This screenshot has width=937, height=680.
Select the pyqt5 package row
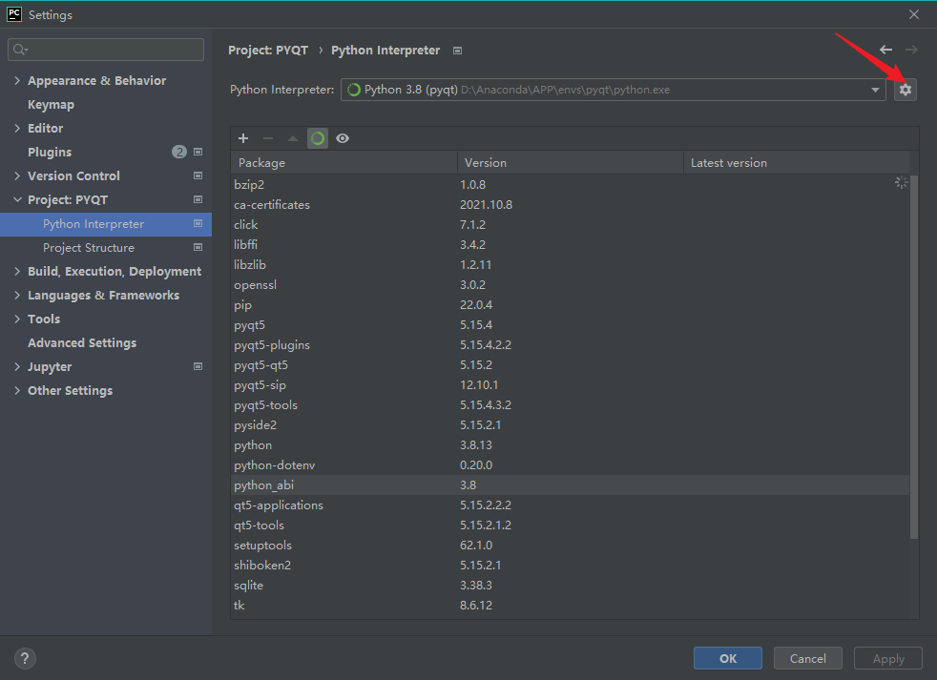570,325
